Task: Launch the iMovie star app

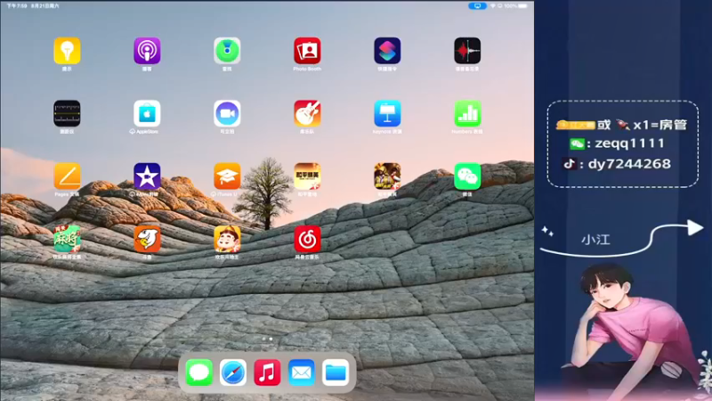Action: 147,176
